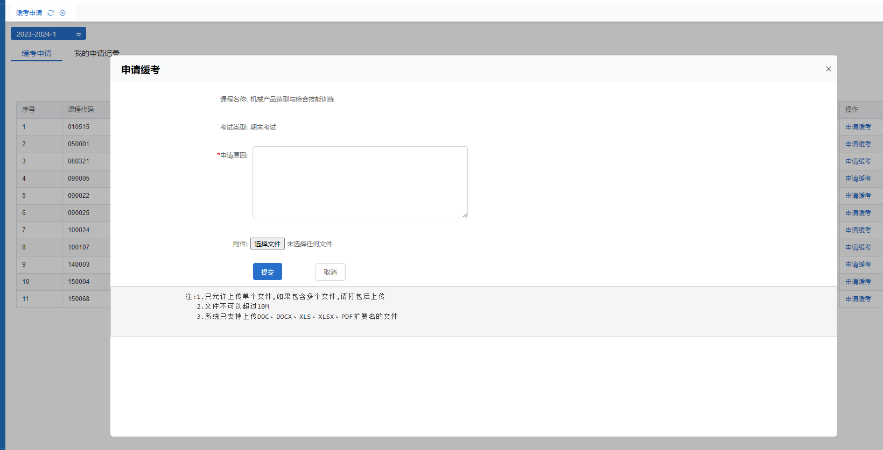Image resolution: width=883 pixels, height=450 pixels.
Task: Click into the 申请原因 text area
Action: (360, 182)
